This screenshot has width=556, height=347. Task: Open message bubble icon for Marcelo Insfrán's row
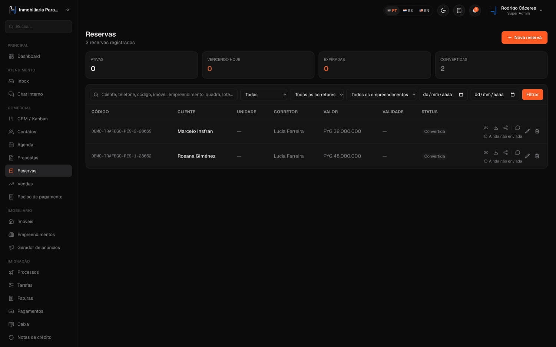517,128
